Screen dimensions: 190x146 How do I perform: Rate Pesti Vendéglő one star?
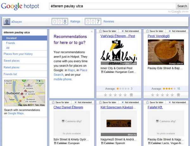click(x=153, y=95)
